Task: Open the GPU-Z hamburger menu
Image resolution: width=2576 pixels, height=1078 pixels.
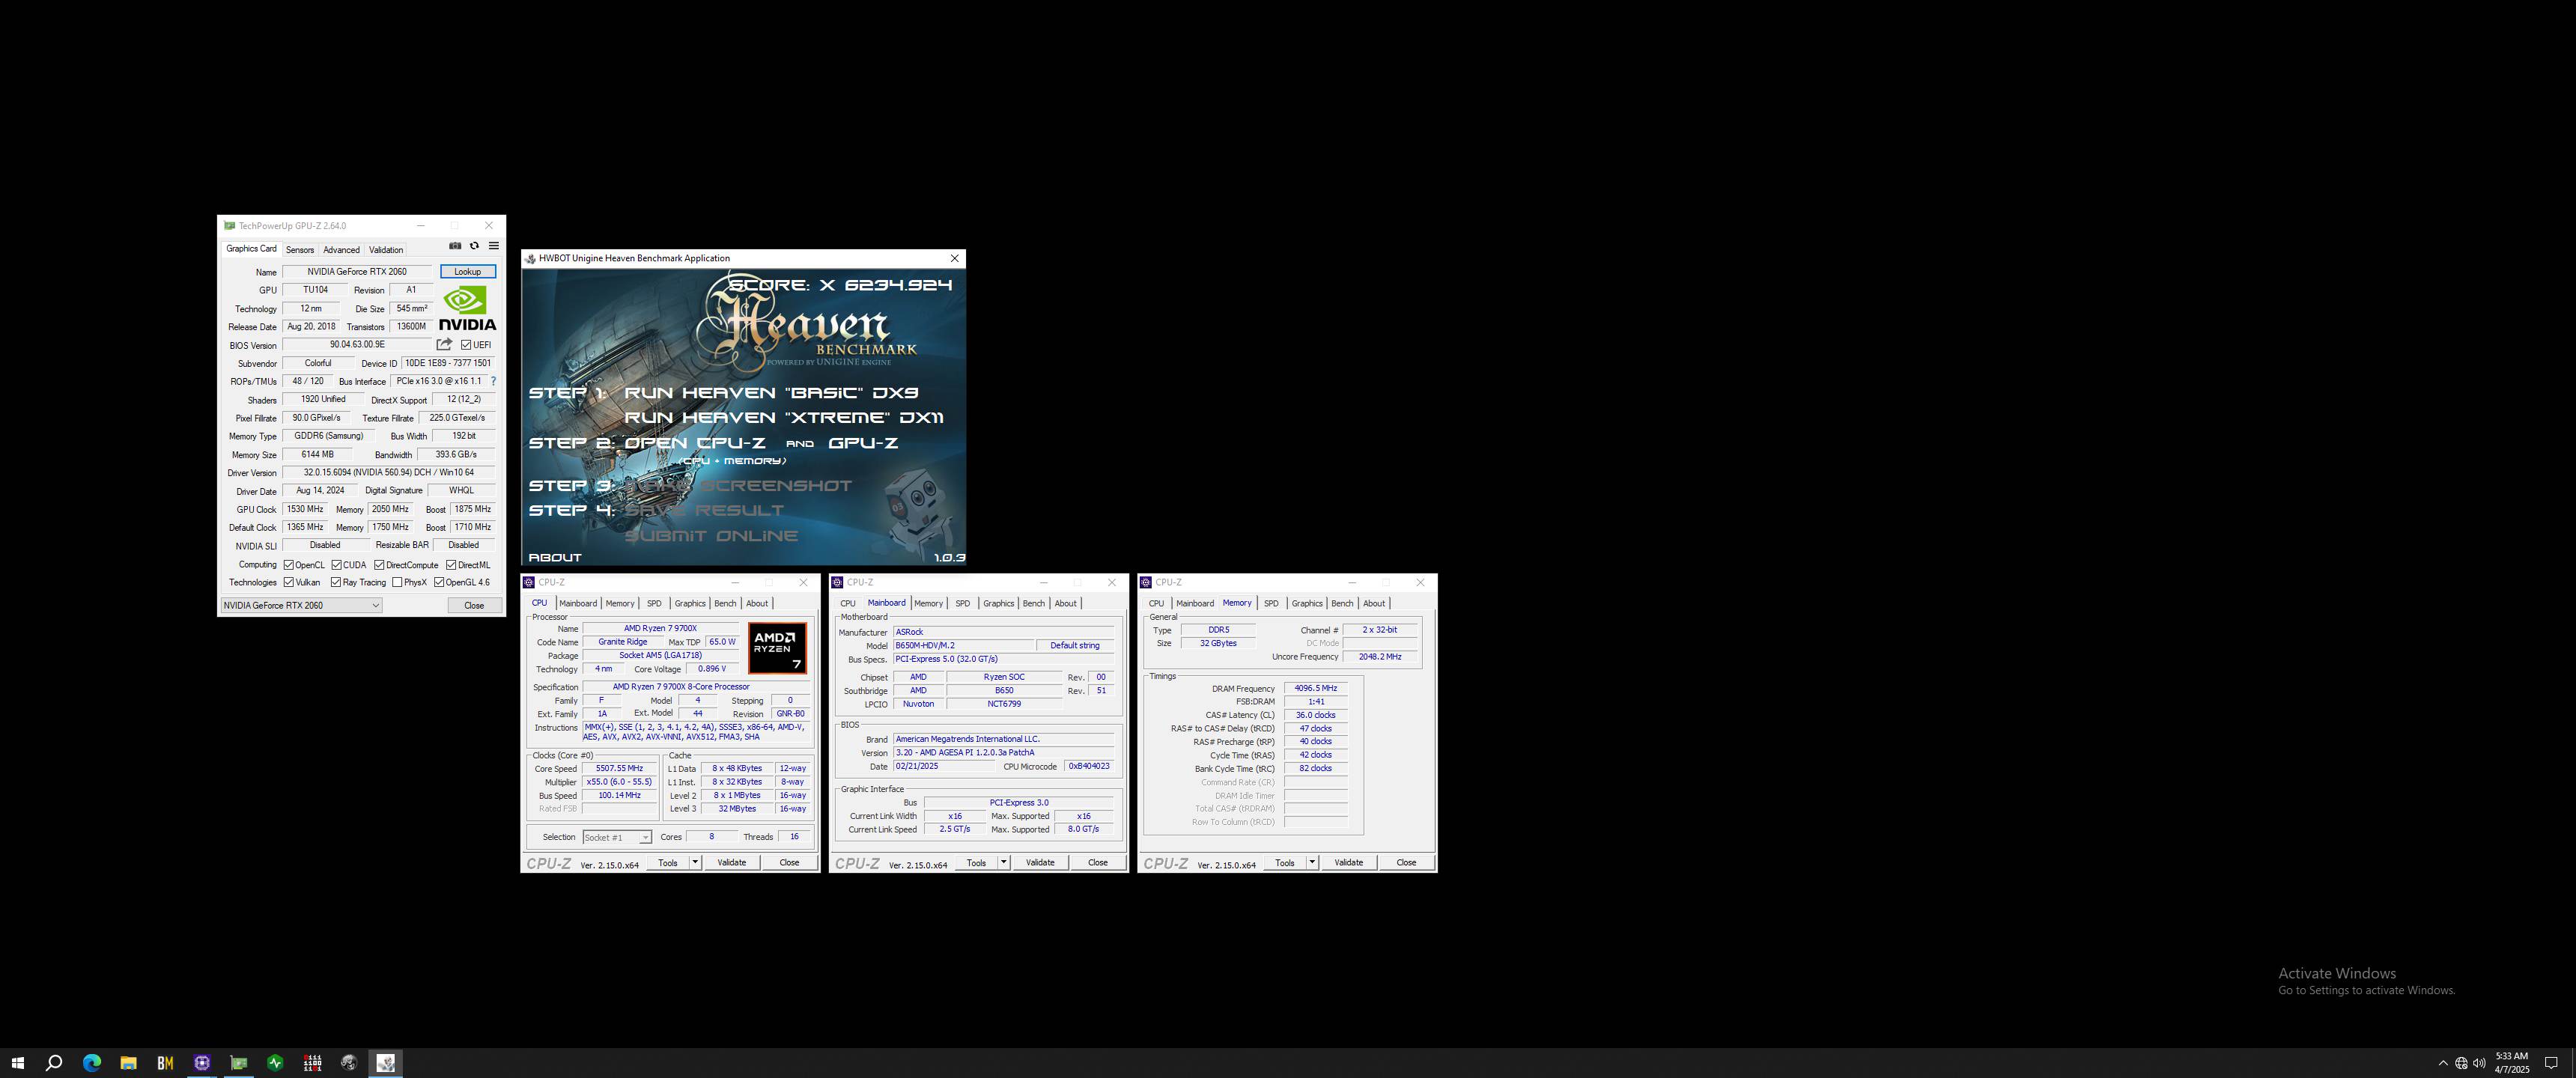Action: coord(493,246)
